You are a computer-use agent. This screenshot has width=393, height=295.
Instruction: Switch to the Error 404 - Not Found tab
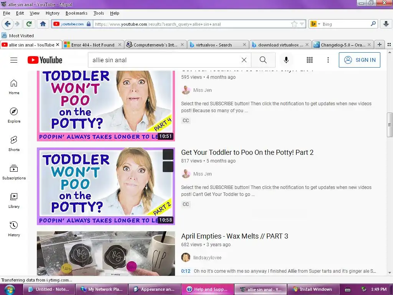point(93,45)
